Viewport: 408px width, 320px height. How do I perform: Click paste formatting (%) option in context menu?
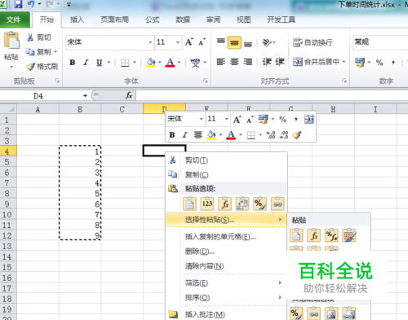point(259,204)
